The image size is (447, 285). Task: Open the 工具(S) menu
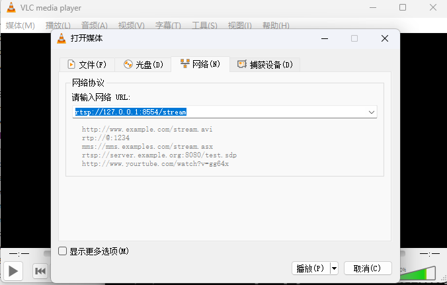(x=205, y=26)
